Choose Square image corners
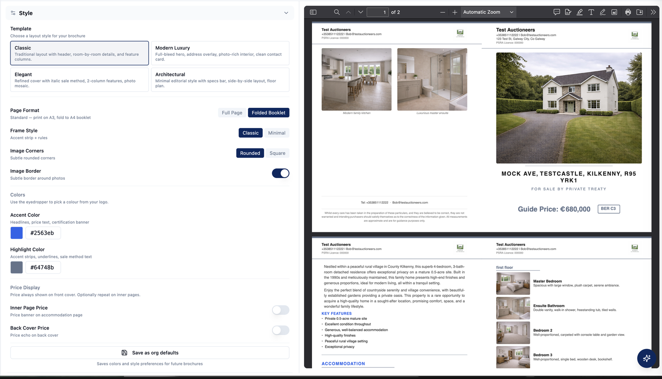The height and width of the screenshot is (379, 662). [x=278, y=153]
